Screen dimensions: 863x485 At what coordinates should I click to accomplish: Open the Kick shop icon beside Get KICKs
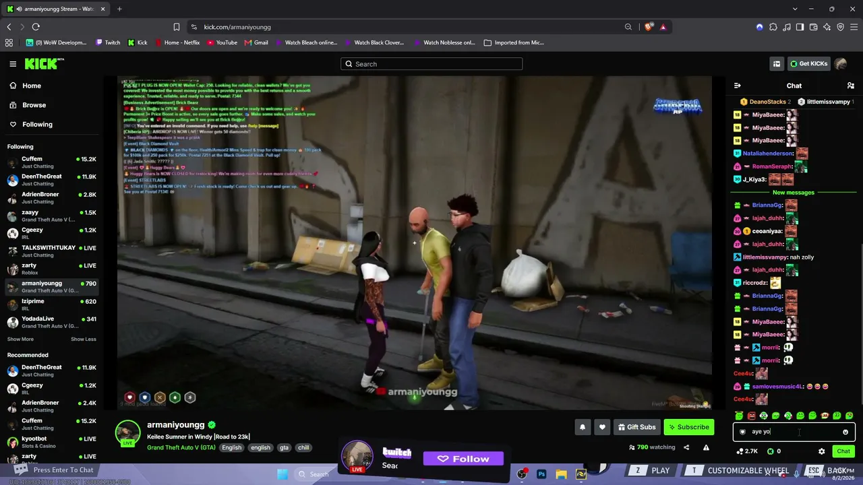[777, 64]
